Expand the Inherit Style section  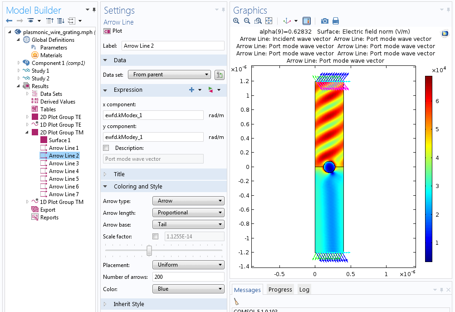point(129,304)
